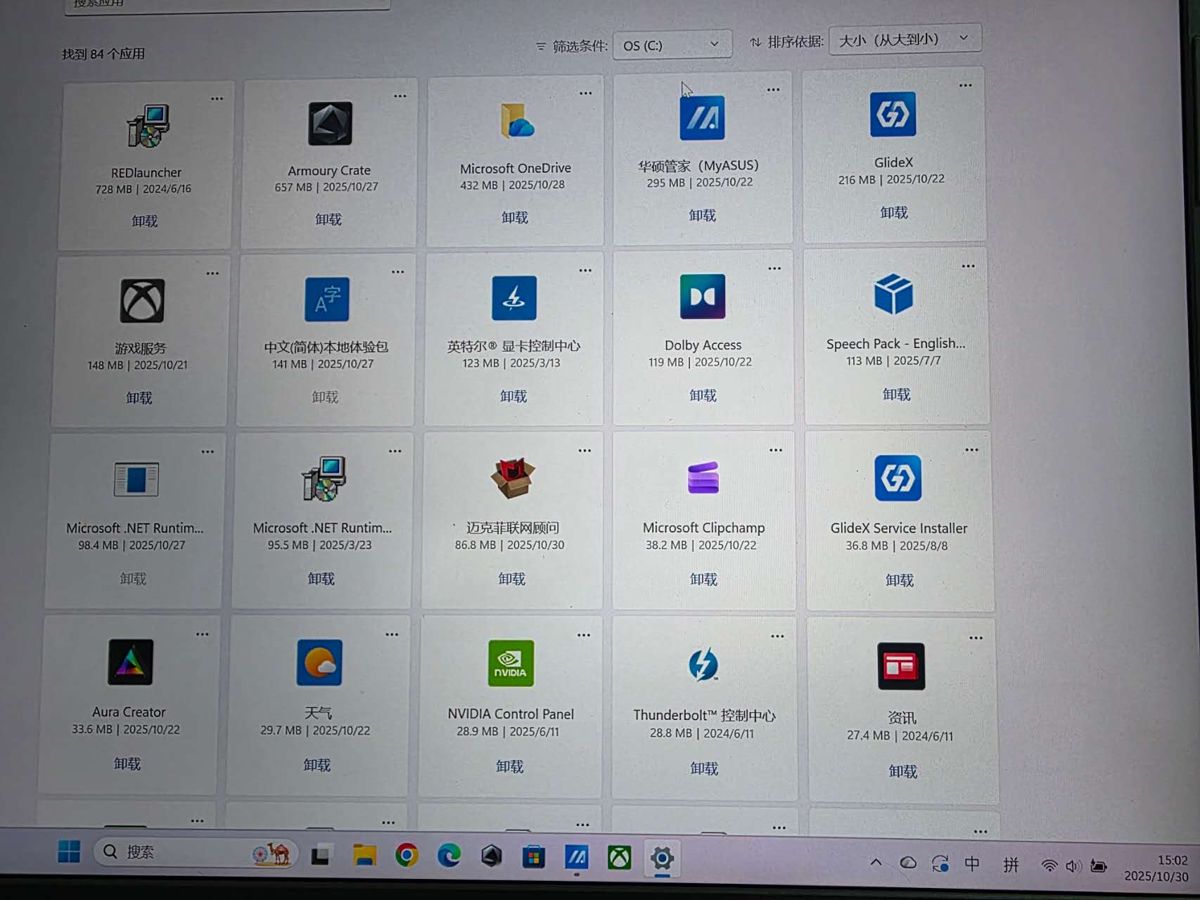Image resolution: width=1200 pixels, height=900 pixels.
Task: Open MyASUS from the taskbar
Action: coord(577,857)
